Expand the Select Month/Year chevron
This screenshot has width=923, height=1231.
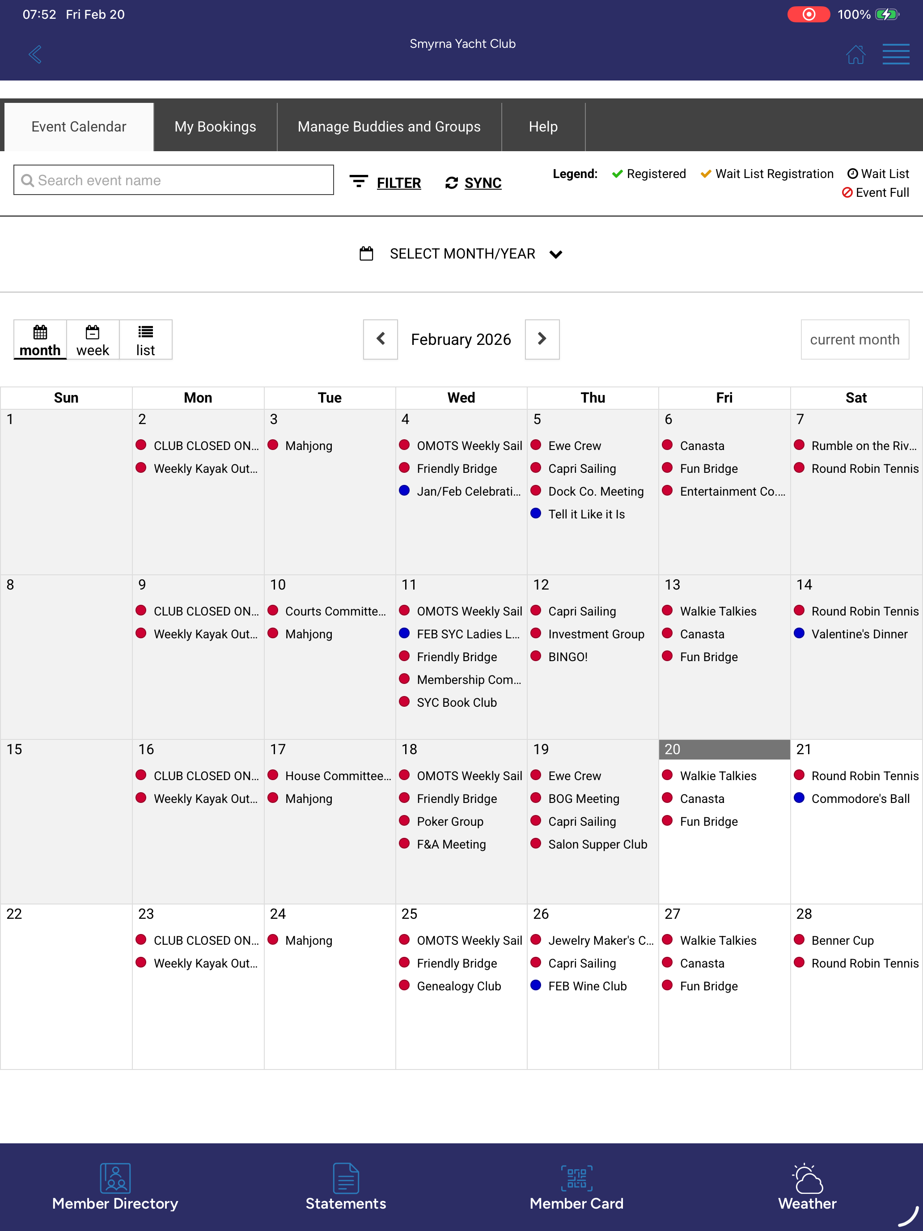tap(555, 255)
